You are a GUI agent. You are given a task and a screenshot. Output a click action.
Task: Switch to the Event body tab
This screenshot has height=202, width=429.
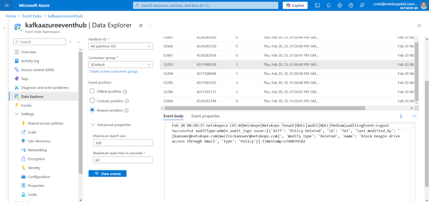coord(173,116)
